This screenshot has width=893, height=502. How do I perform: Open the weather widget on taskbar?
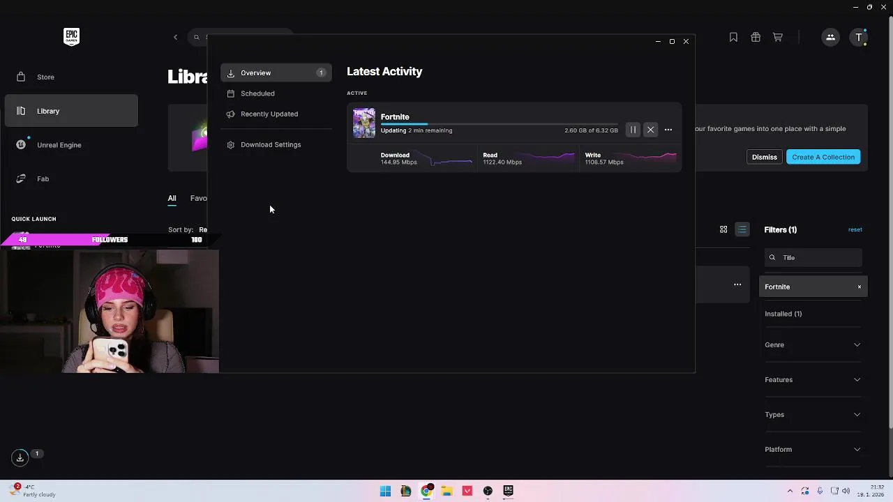[x=31, y=491]
